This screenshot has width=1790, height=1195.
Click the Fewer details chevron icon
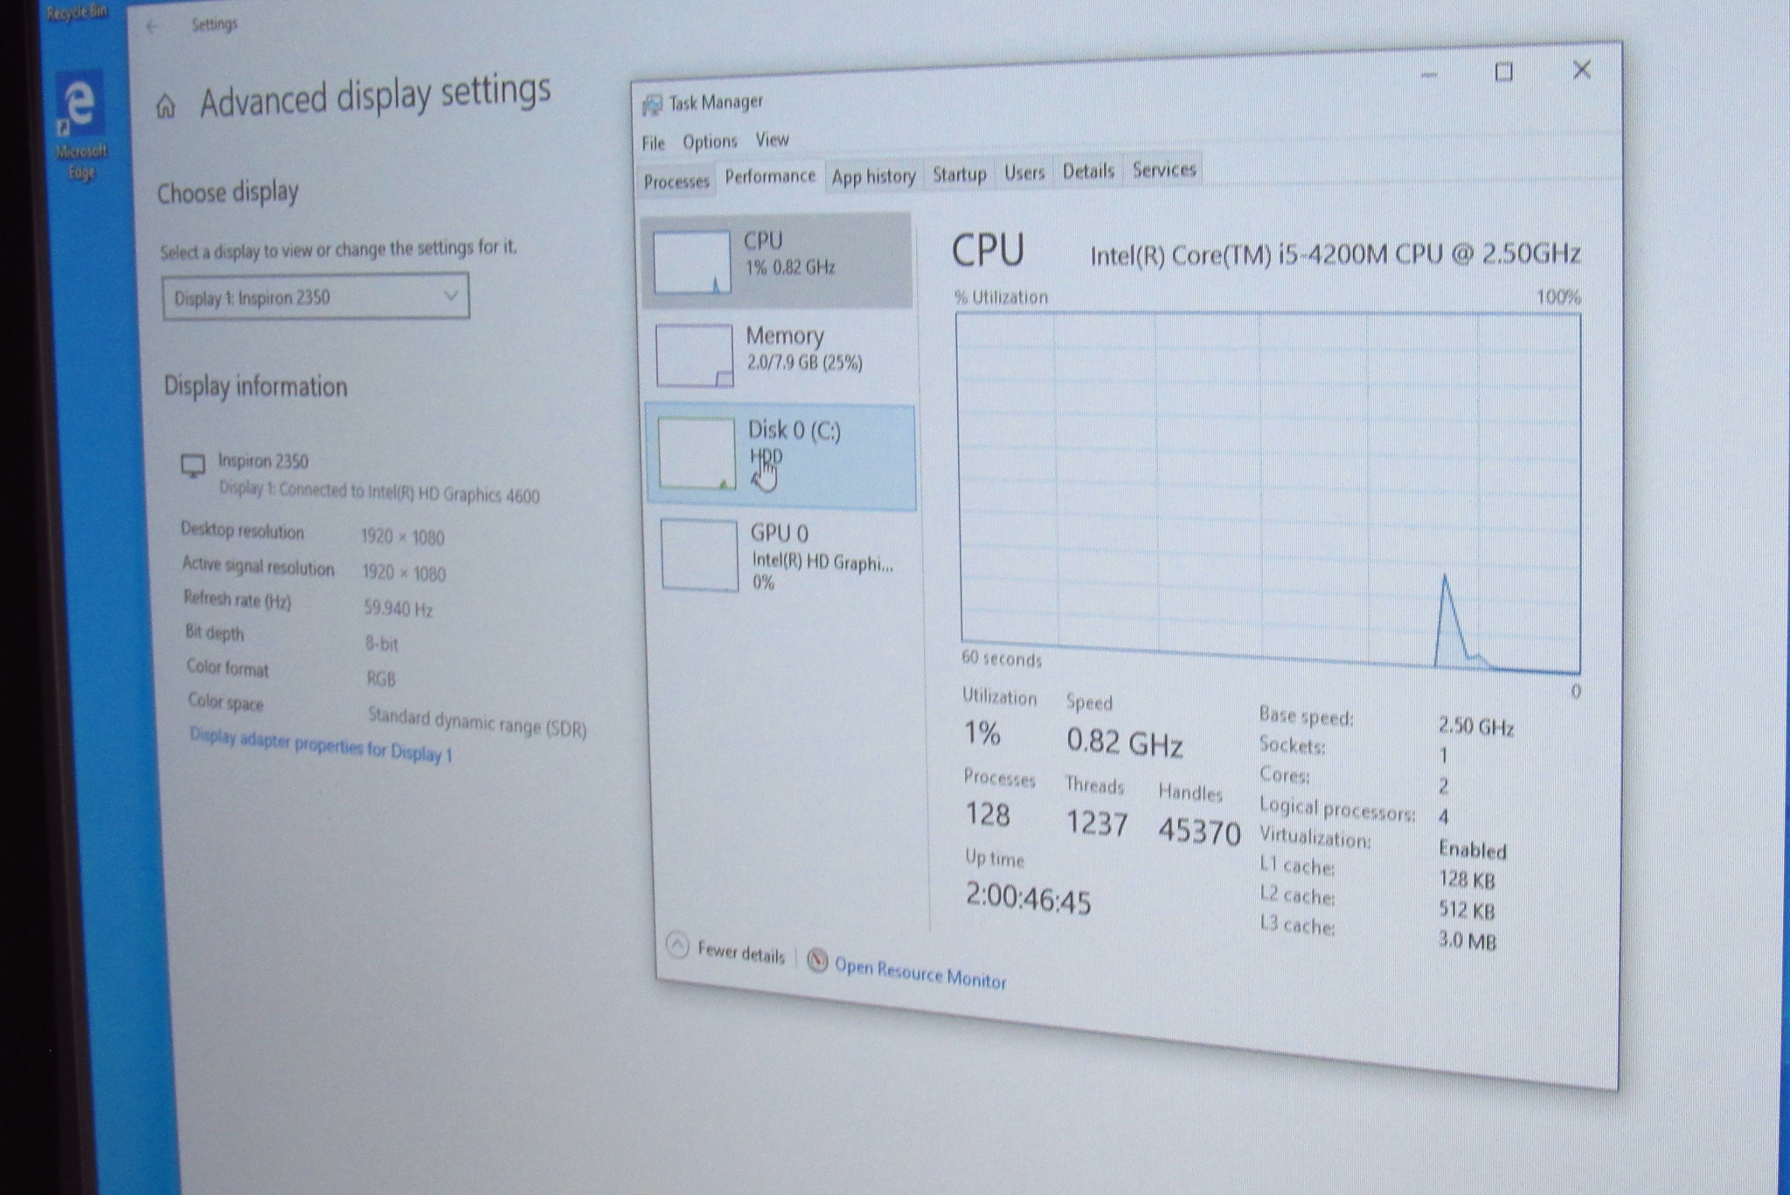(677, 945)
